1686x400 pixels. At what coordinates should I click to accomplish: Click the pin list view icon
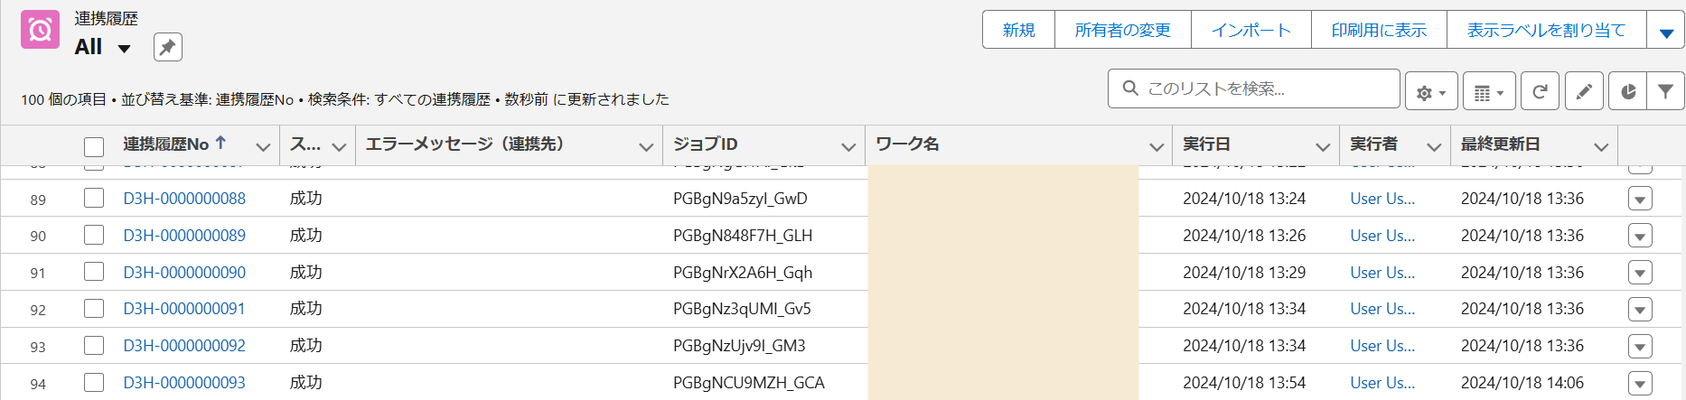tap(167, 47)
